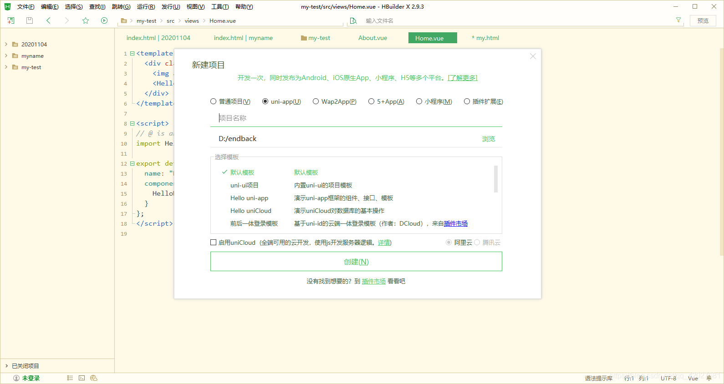Select the 5+App radio button
The image size is (724, 384).
(371, 101)
